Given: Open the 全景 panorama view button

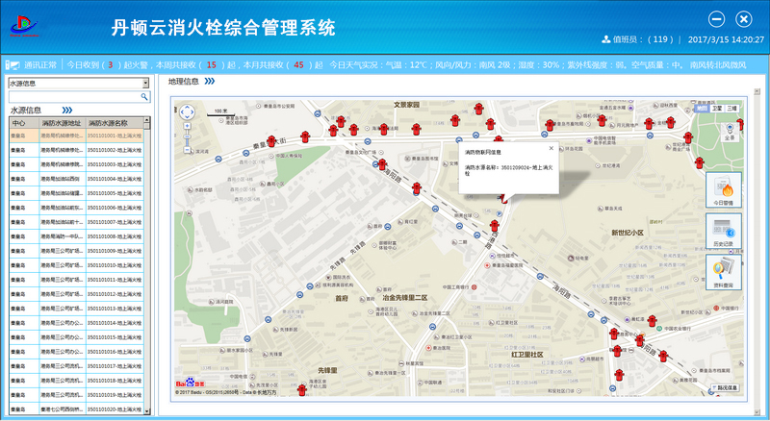Looking at the screenshot, I should [730, 132].
